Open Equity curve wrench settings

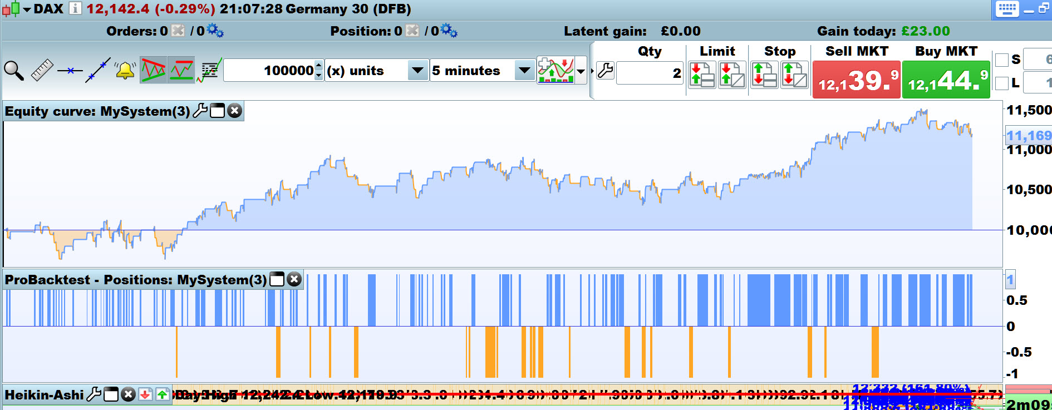click(200, 111)
